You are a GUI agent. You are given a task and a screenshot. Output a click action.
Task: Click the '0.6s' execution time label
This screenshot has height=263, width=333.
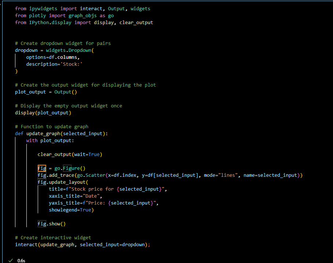point(21,261)
